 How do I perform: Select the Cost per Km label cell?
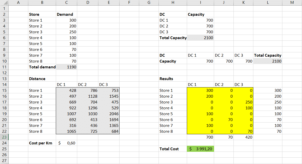[x=42, y=143]
